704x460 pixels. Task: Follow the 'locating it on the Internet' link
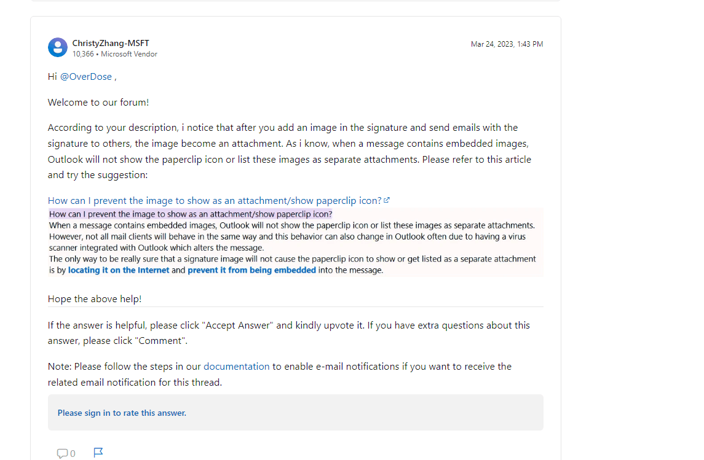pyautogui.click(x=119, y=270)
